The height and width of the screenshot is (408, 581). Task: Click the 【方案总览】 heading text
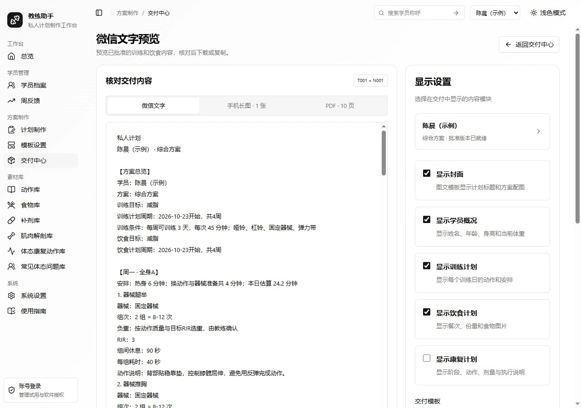(134, 171)
